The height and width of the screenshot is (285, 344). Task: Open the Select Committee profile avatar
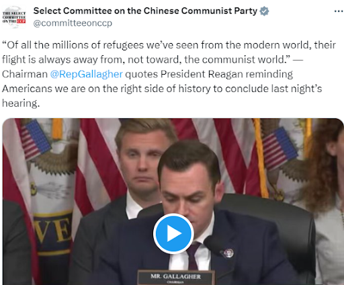(x=14, y=17)
